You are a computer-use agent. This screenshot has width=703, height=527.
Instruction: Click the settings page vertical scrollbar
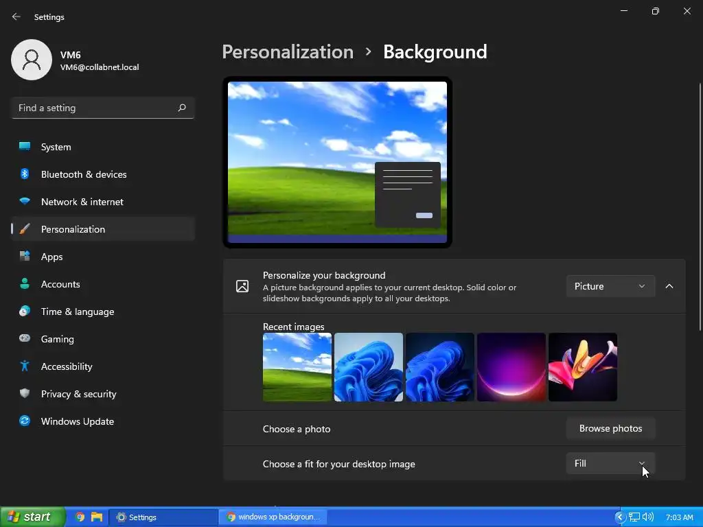click(x=700, y=207)
